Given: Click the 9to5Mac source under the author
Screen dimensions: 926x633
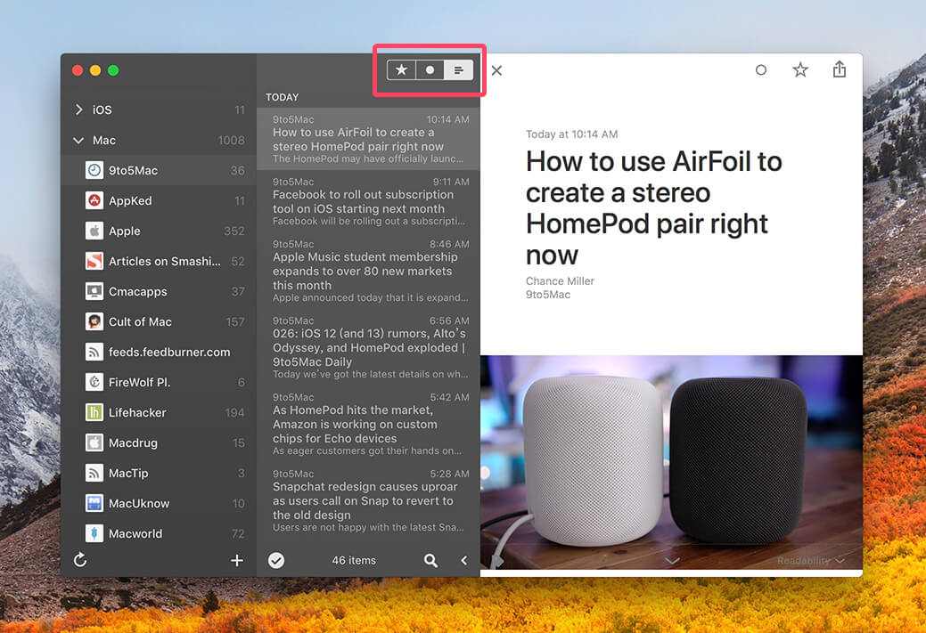Looking at the screenshot, I should (548, 295).
